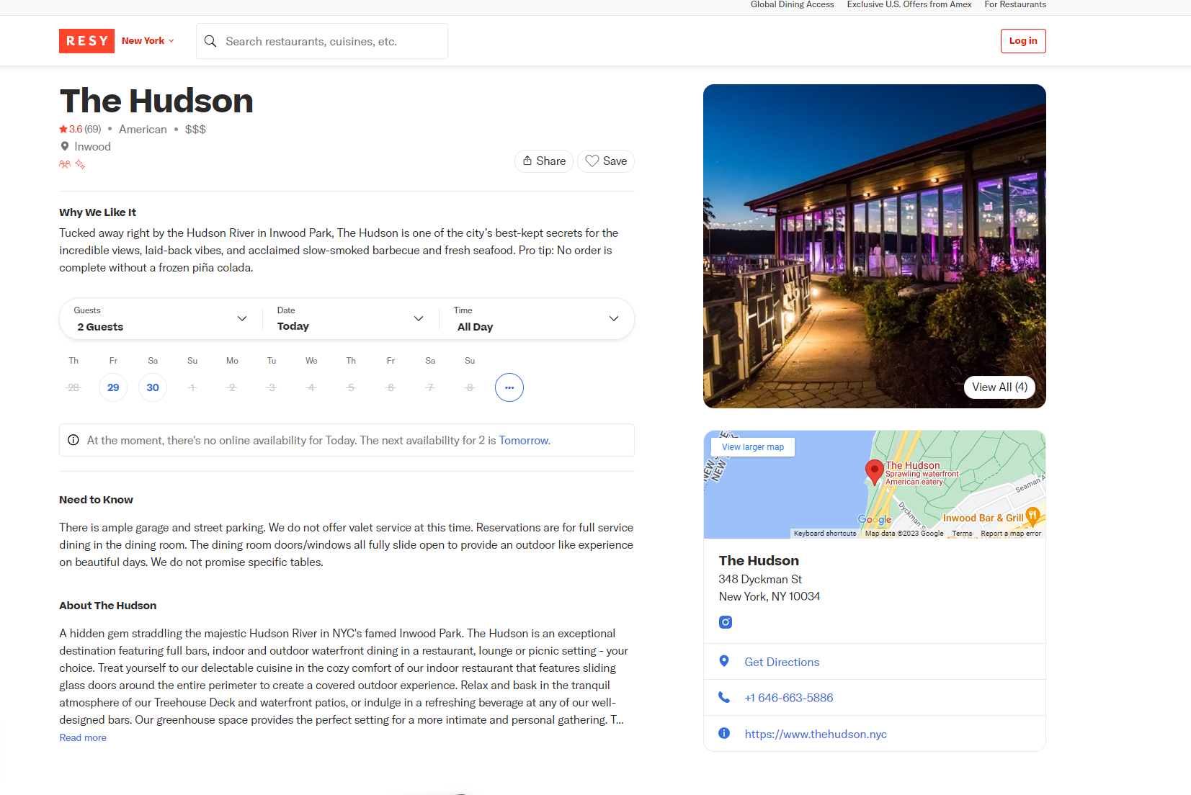Open Global Dining Access link
The width and height of the screenshot is (1191, 795).
click(792, 4)
